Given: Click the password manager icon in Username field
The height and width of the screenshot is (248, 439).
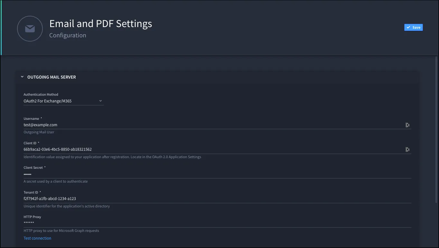Looking at the screenshot, I should click(407, 125).
